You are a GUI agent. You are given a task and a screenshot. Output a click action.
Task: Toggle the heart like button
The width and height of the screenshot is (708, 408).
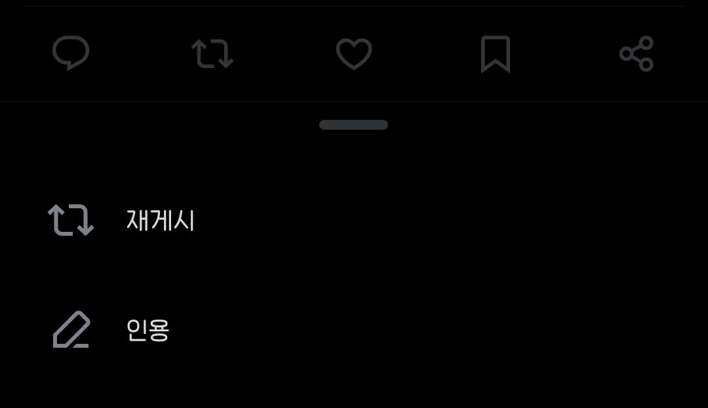pyautogui.click(x=353, y=54)
